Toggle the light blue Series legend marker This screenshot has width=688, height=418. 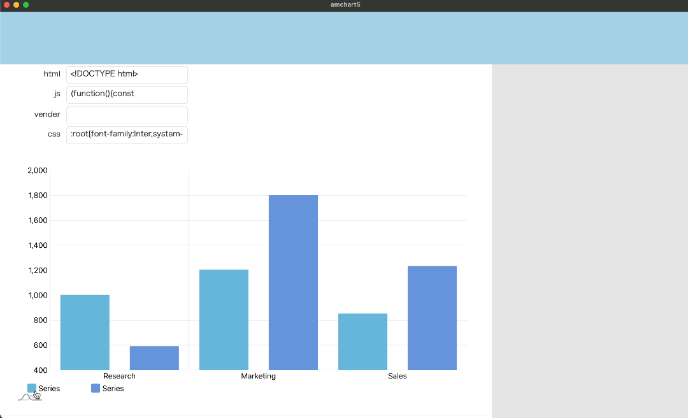point(32,388)
